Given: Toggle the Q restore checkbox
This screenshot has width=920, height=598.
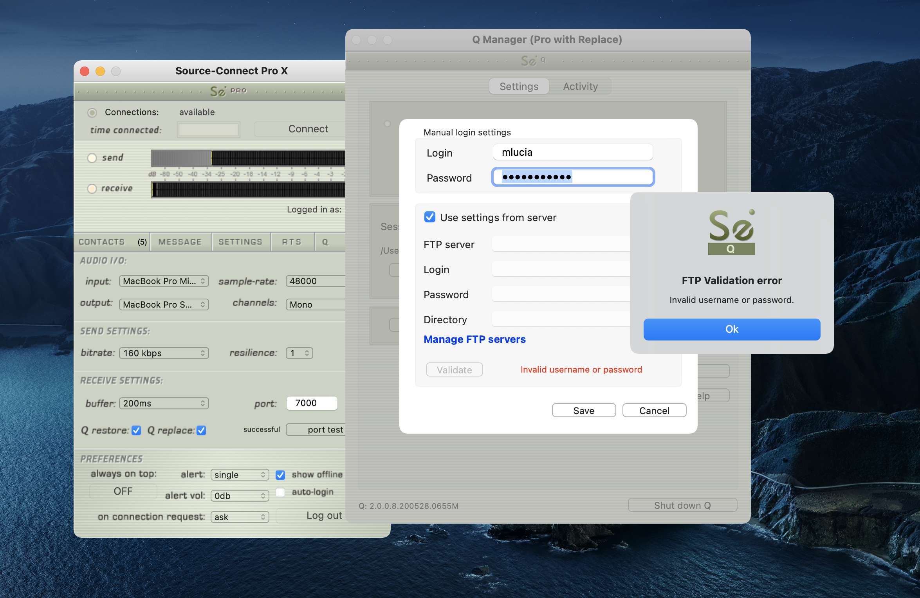Looking at the screenshot, I should [x=136, y=430].
